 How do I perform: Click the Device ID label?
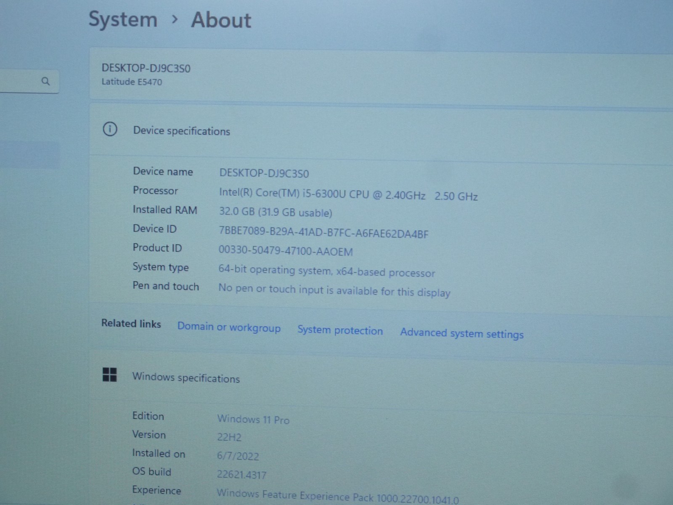154,229
